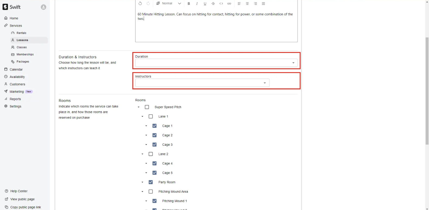Check the Lane 2 checkbox

point(151,154)
